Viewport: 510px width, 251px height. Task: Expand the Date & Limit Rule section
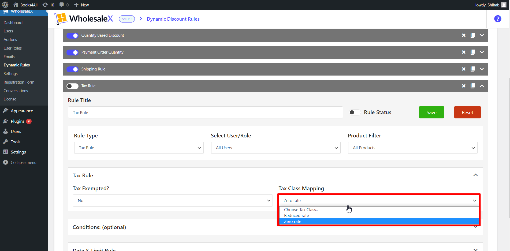click(475, 249)
